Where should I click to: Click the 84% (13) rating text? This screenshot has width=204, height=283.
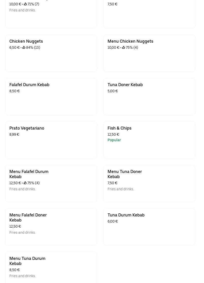click(x=33, y=48)
